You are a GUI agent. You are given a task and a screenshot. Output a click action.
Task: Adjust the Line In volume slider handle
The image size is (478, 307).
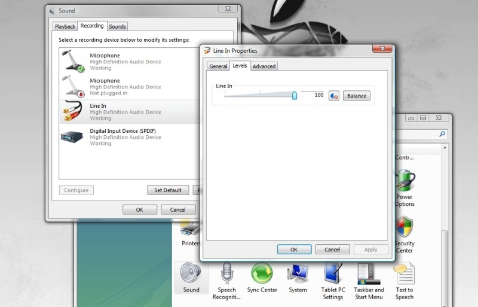pyautogui.click(x=295, y=95)
